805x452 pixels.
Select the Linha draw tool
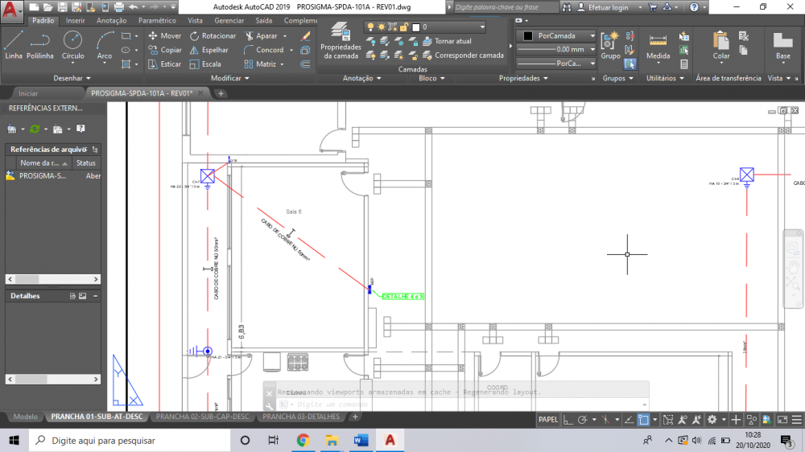tap(14, 45)
